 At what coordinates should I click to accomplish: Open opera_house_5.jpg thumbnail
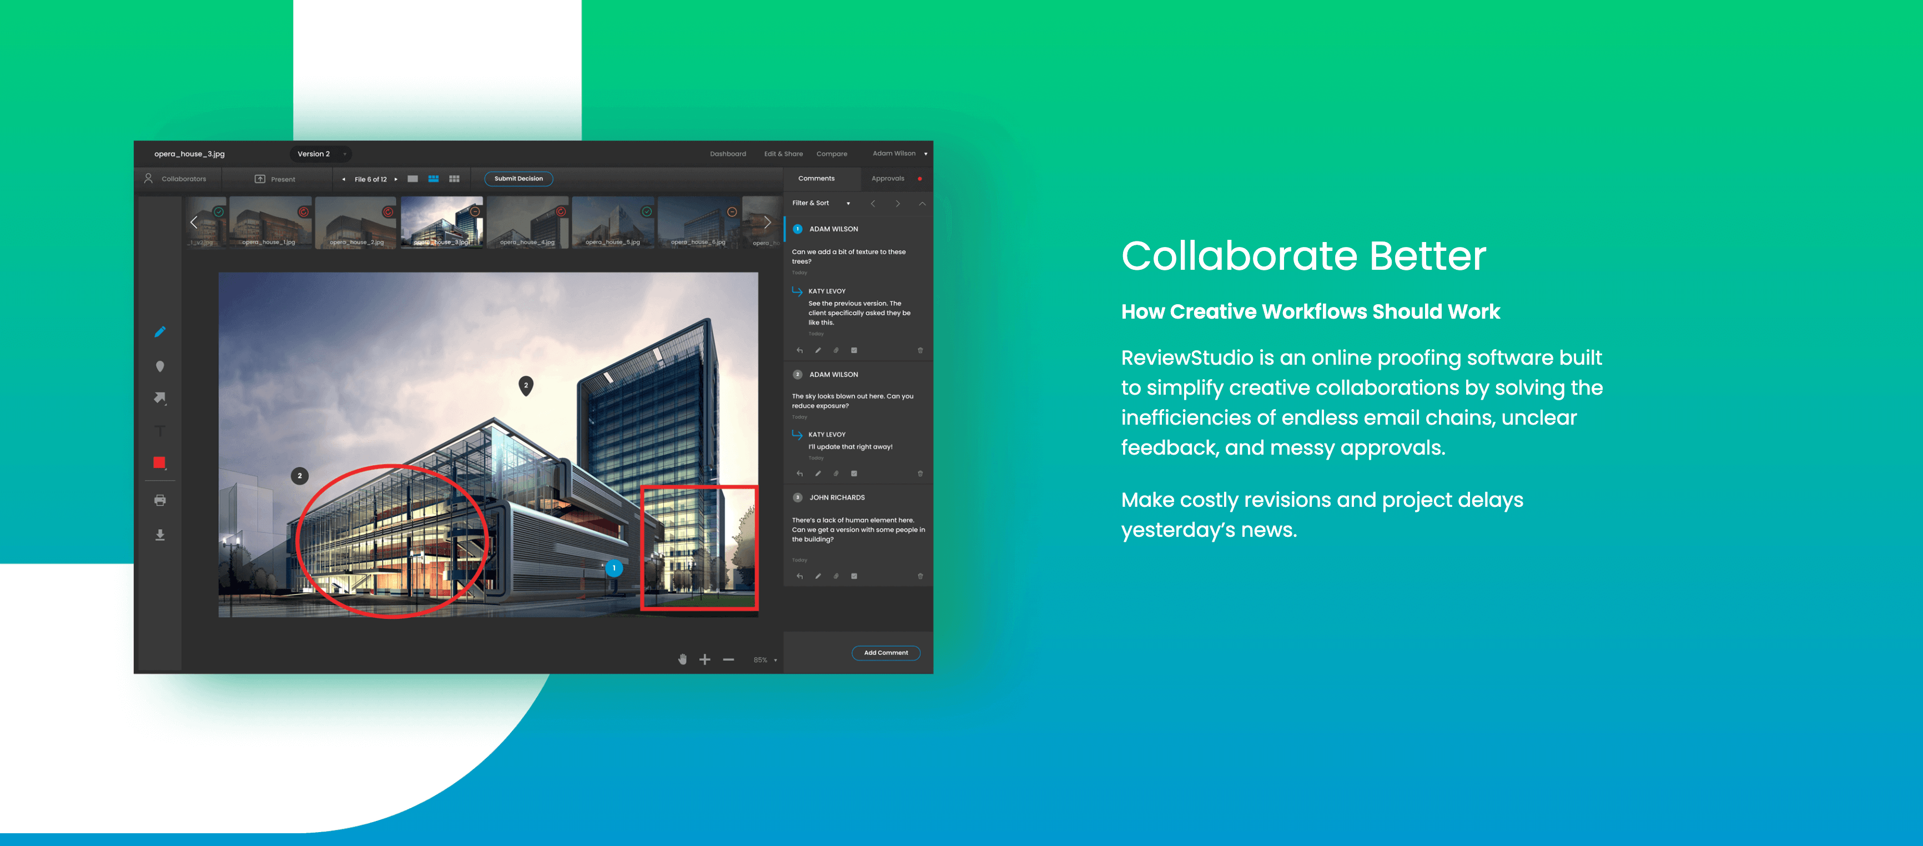pyautogui.click(x=613, y=221)
